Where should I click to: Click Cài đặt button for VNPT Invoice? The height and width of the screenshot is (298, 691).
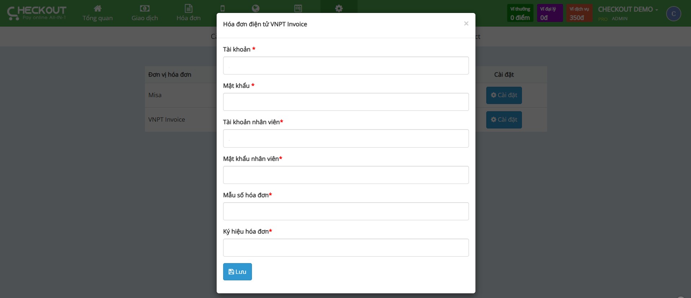[x=504, y=120]
